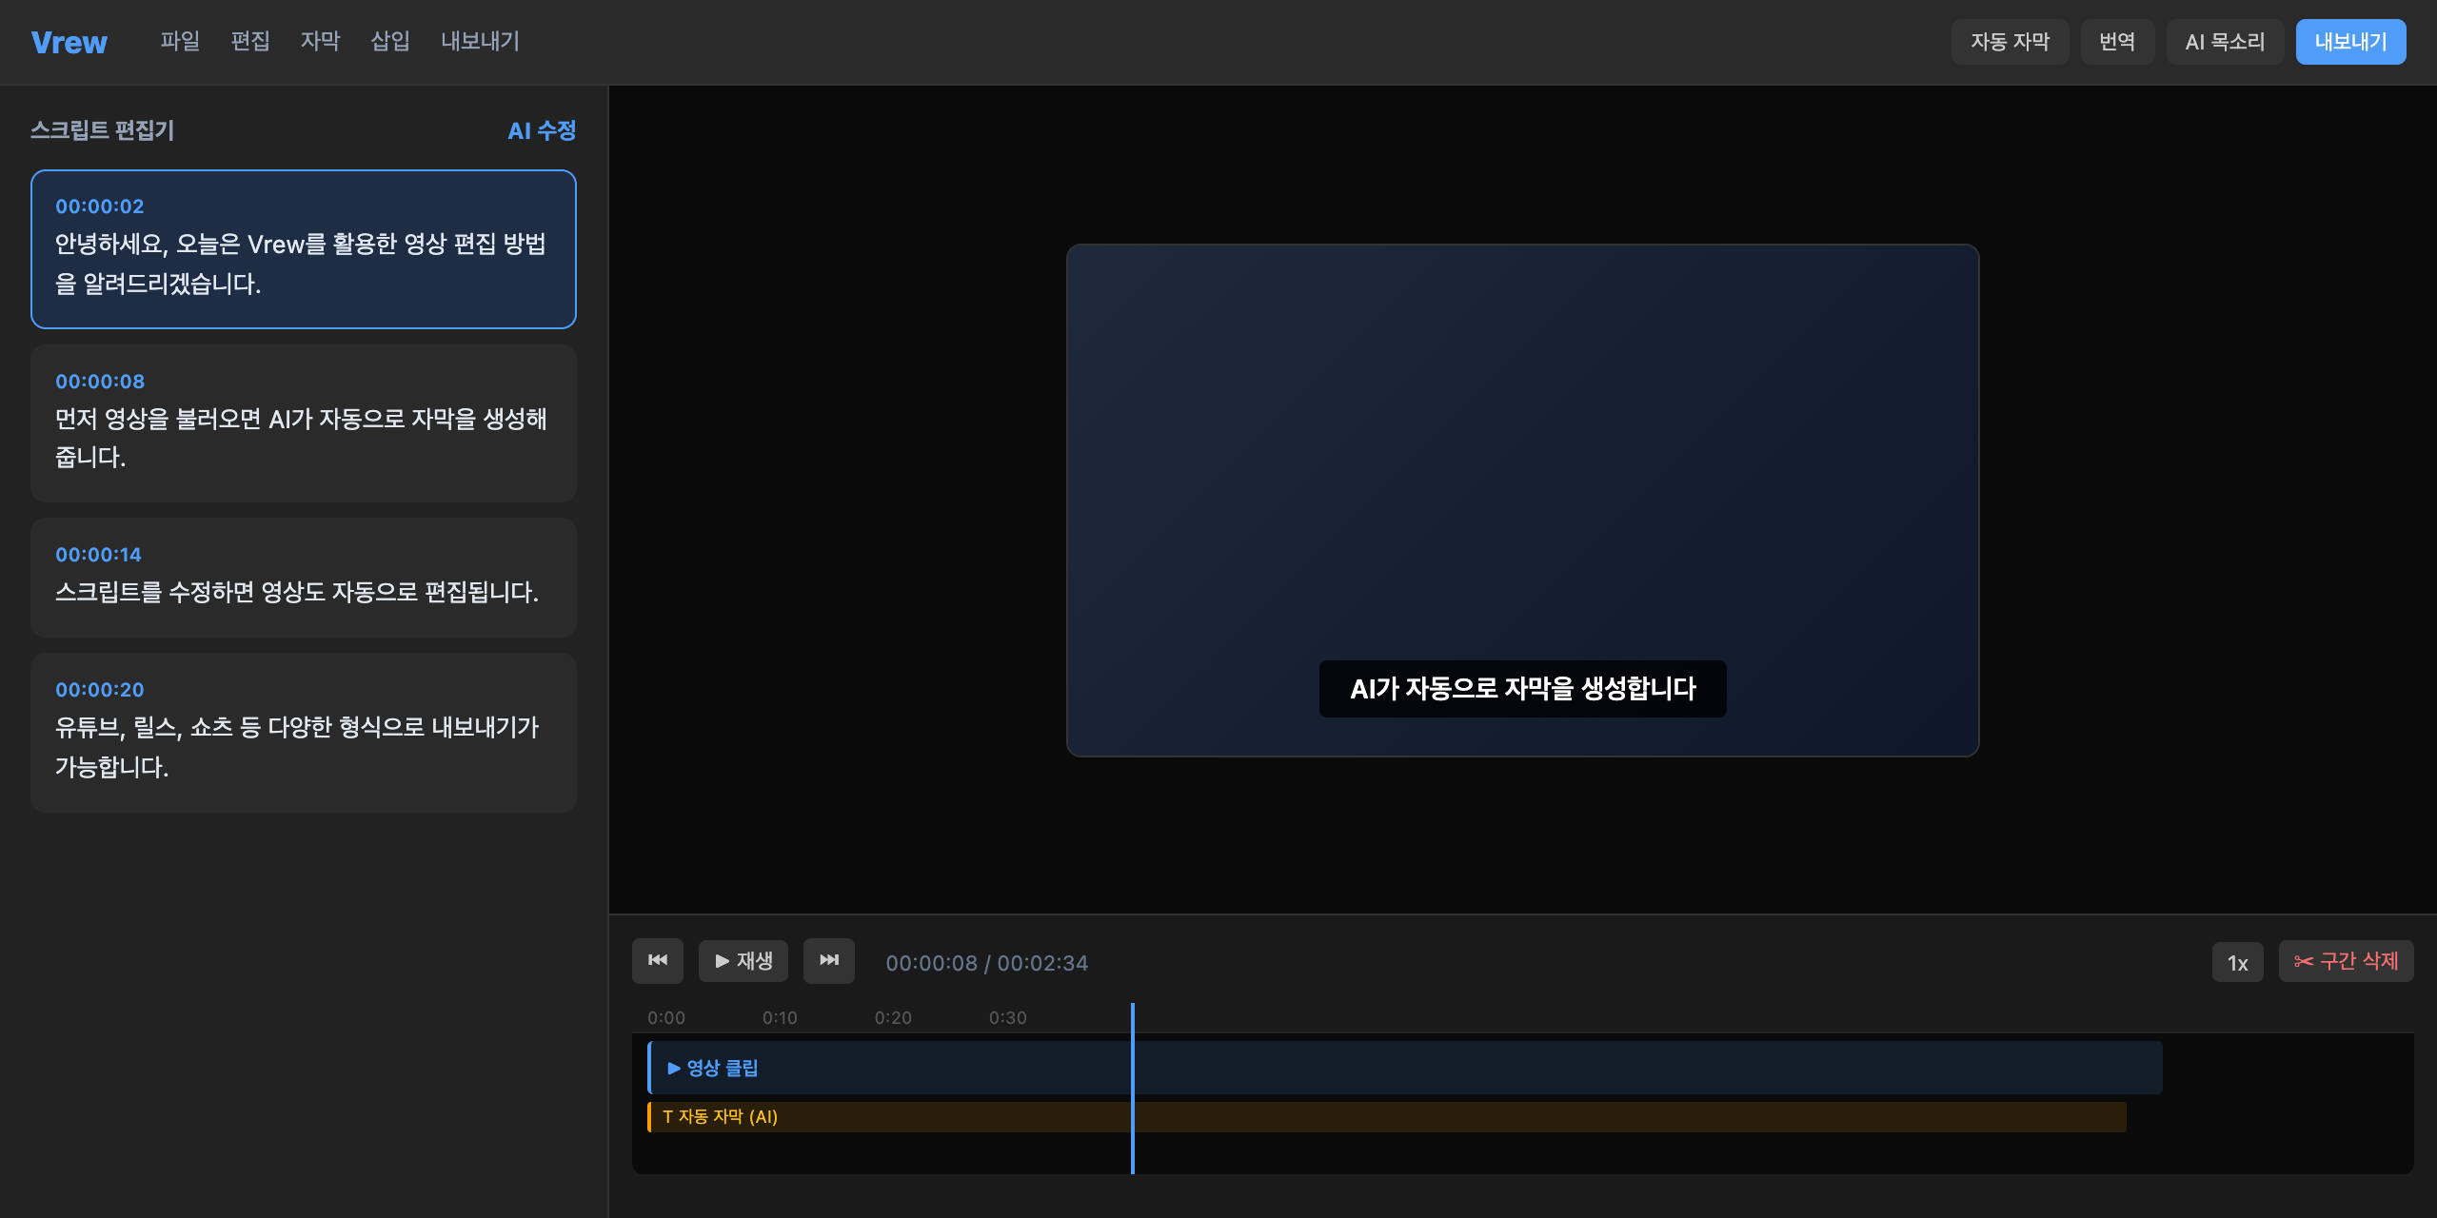
Task: Click the 0:10 mark on the timeline ruler
Action: [x=780, y=1017]
